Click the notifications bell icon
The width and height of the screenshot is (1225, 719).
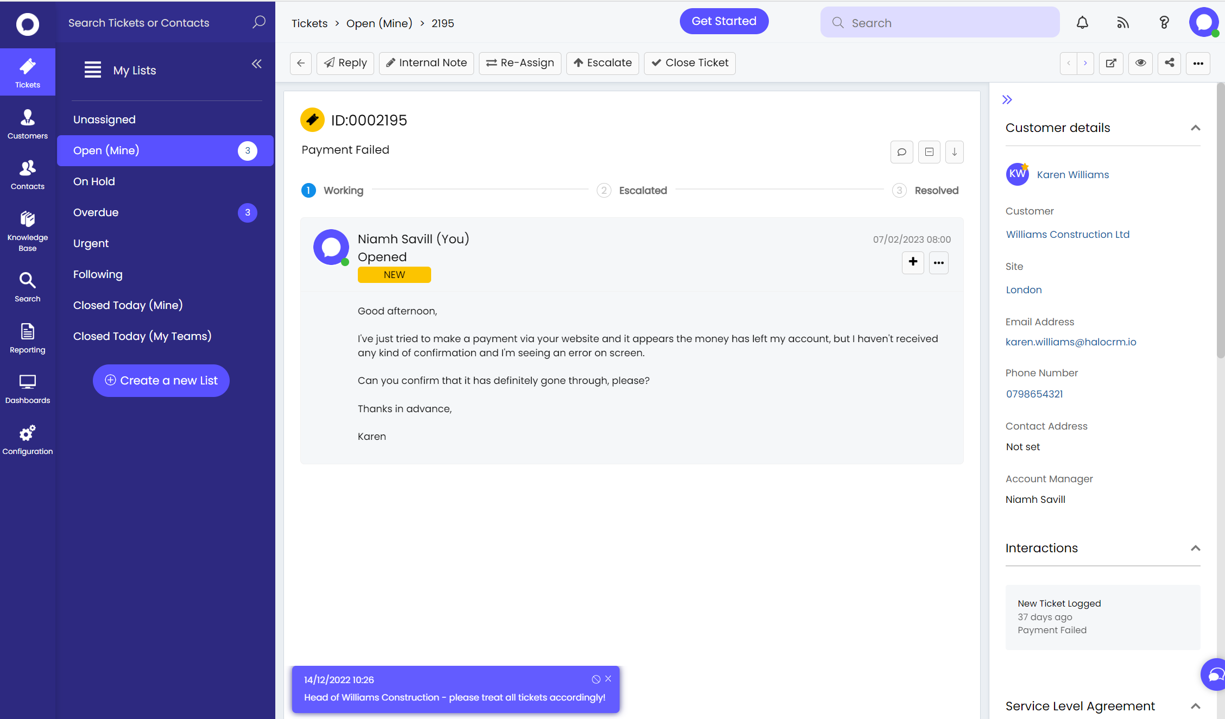point(1082,23)
